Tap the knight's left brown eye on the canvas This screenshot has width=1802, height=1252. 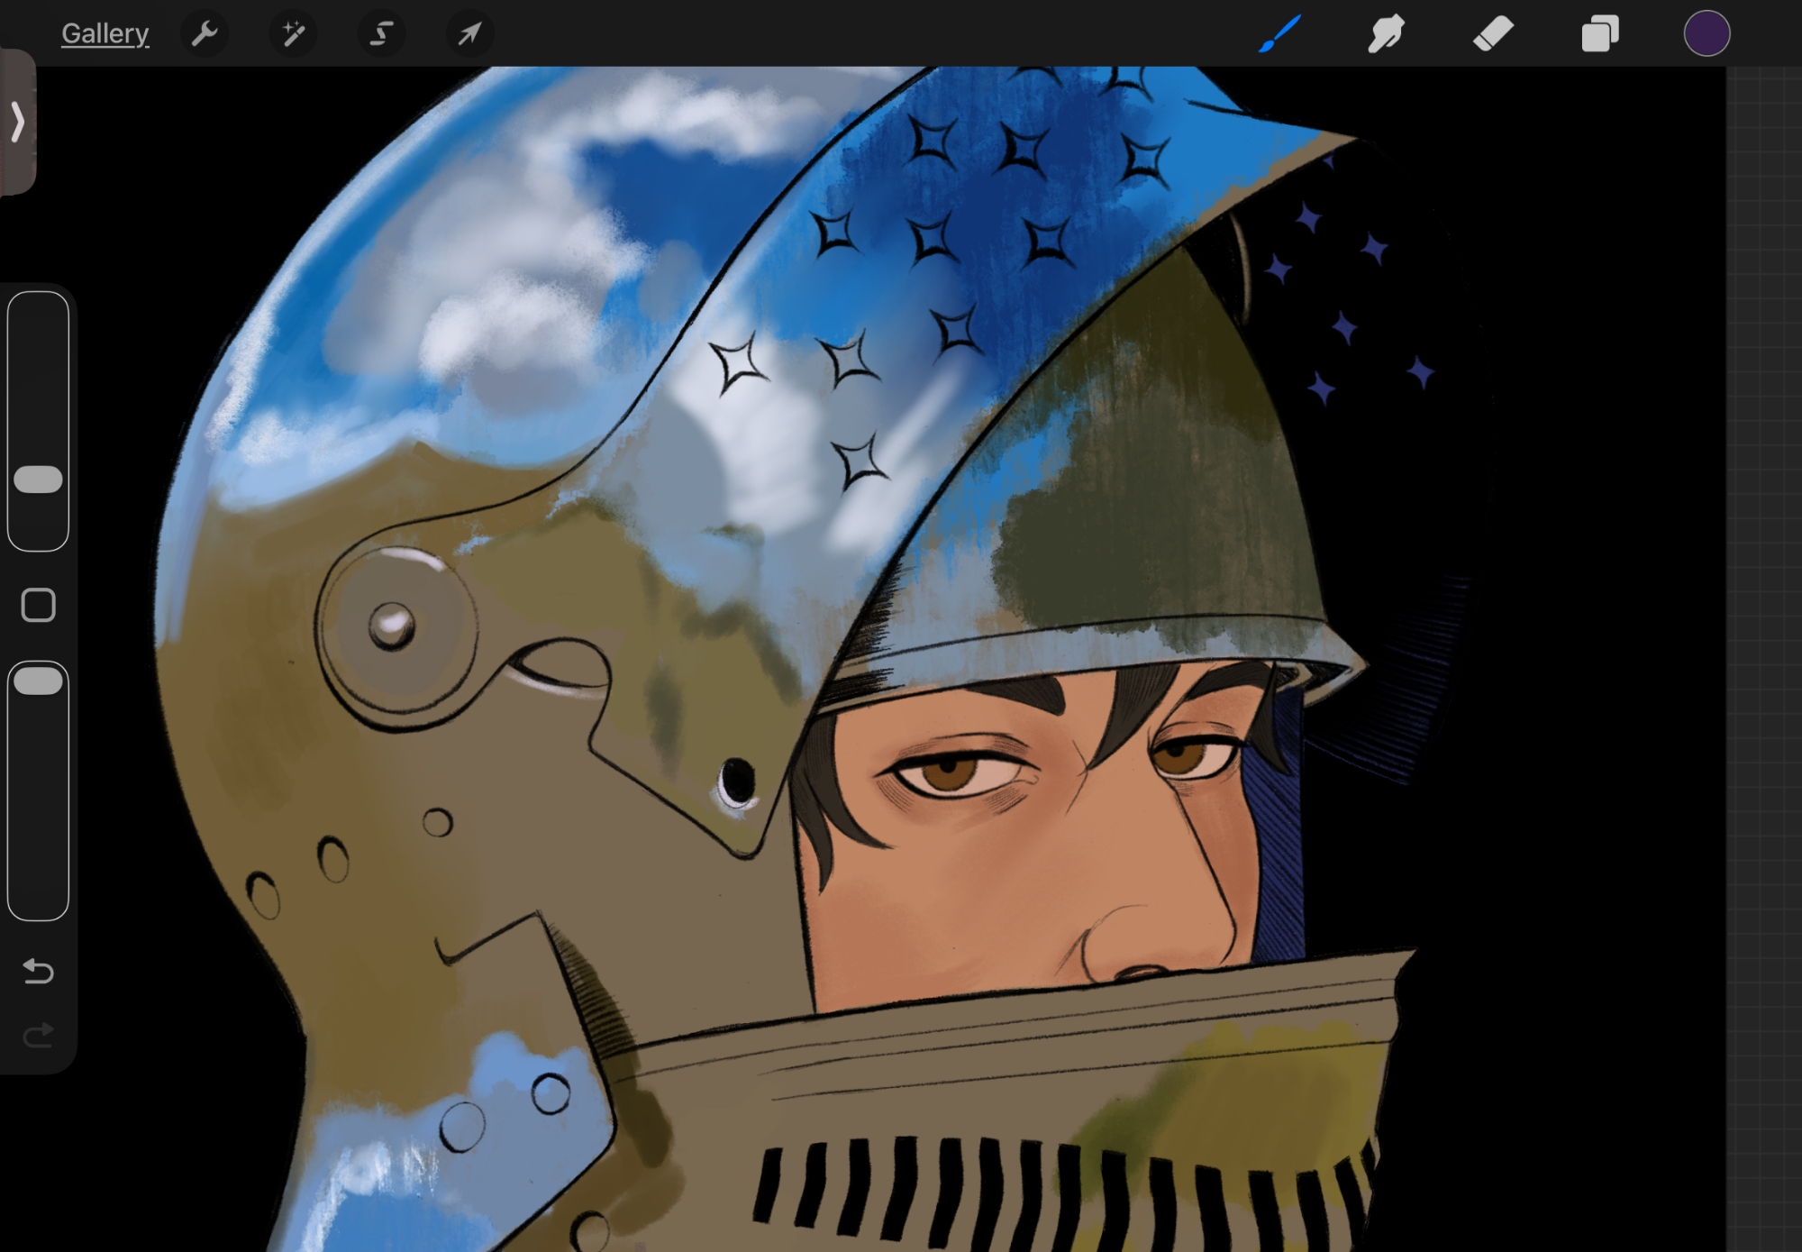pyautogui.click(x=949, y=773)
